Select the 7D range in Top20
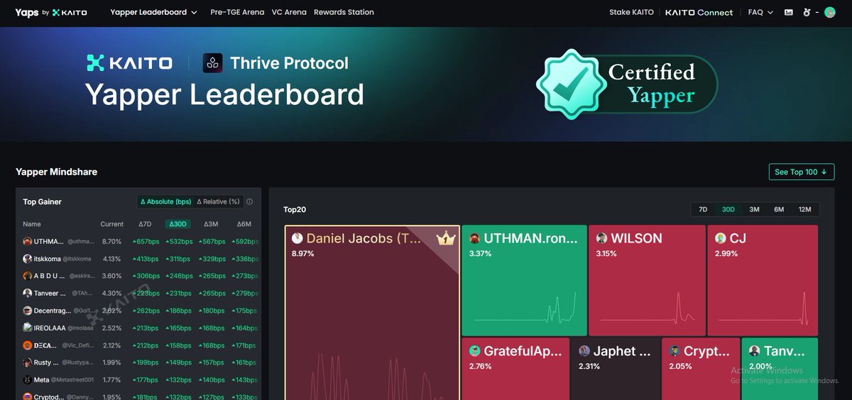Screen dimensions: 852x400 (x=703, y=209)
